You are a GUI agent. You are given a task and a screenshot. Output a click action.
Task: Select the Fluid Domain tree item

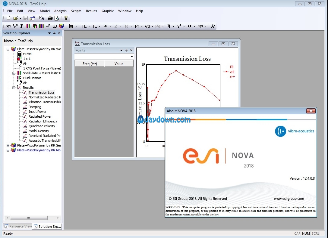point(32,78)
